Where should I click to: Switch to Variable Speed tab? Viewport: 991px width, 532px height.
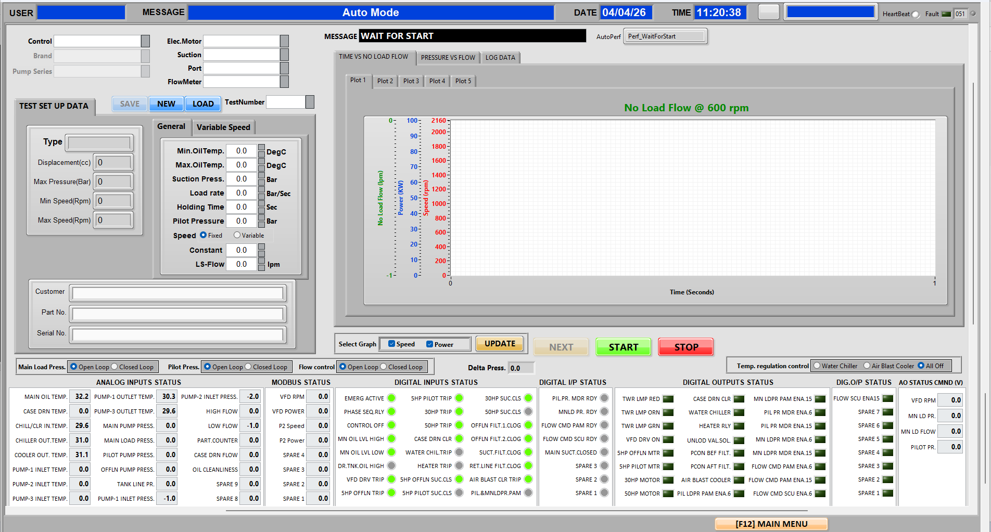223,127
